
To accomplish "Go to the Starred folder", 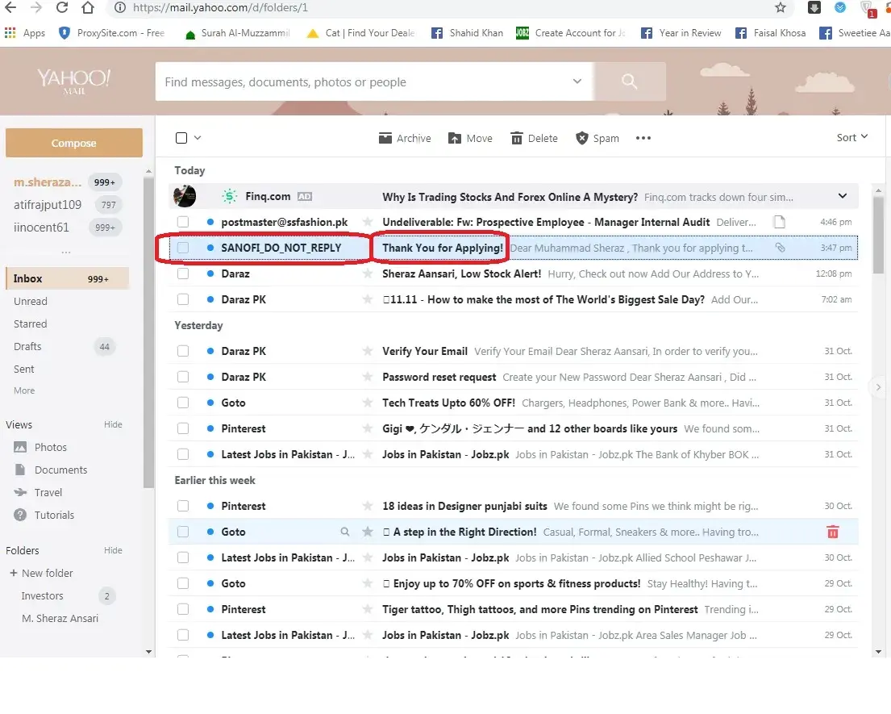I will 31,324.
